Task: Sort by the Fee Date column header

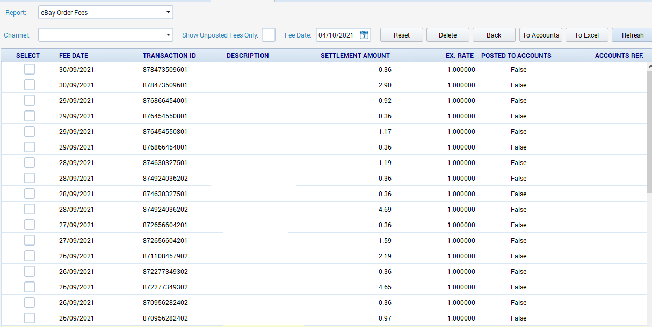Action: (74, 56)
